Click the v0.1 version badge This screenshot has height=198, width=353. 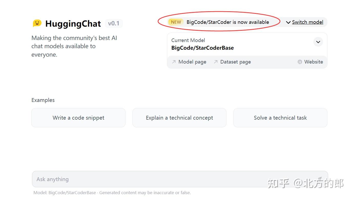[x=114, y=24]
